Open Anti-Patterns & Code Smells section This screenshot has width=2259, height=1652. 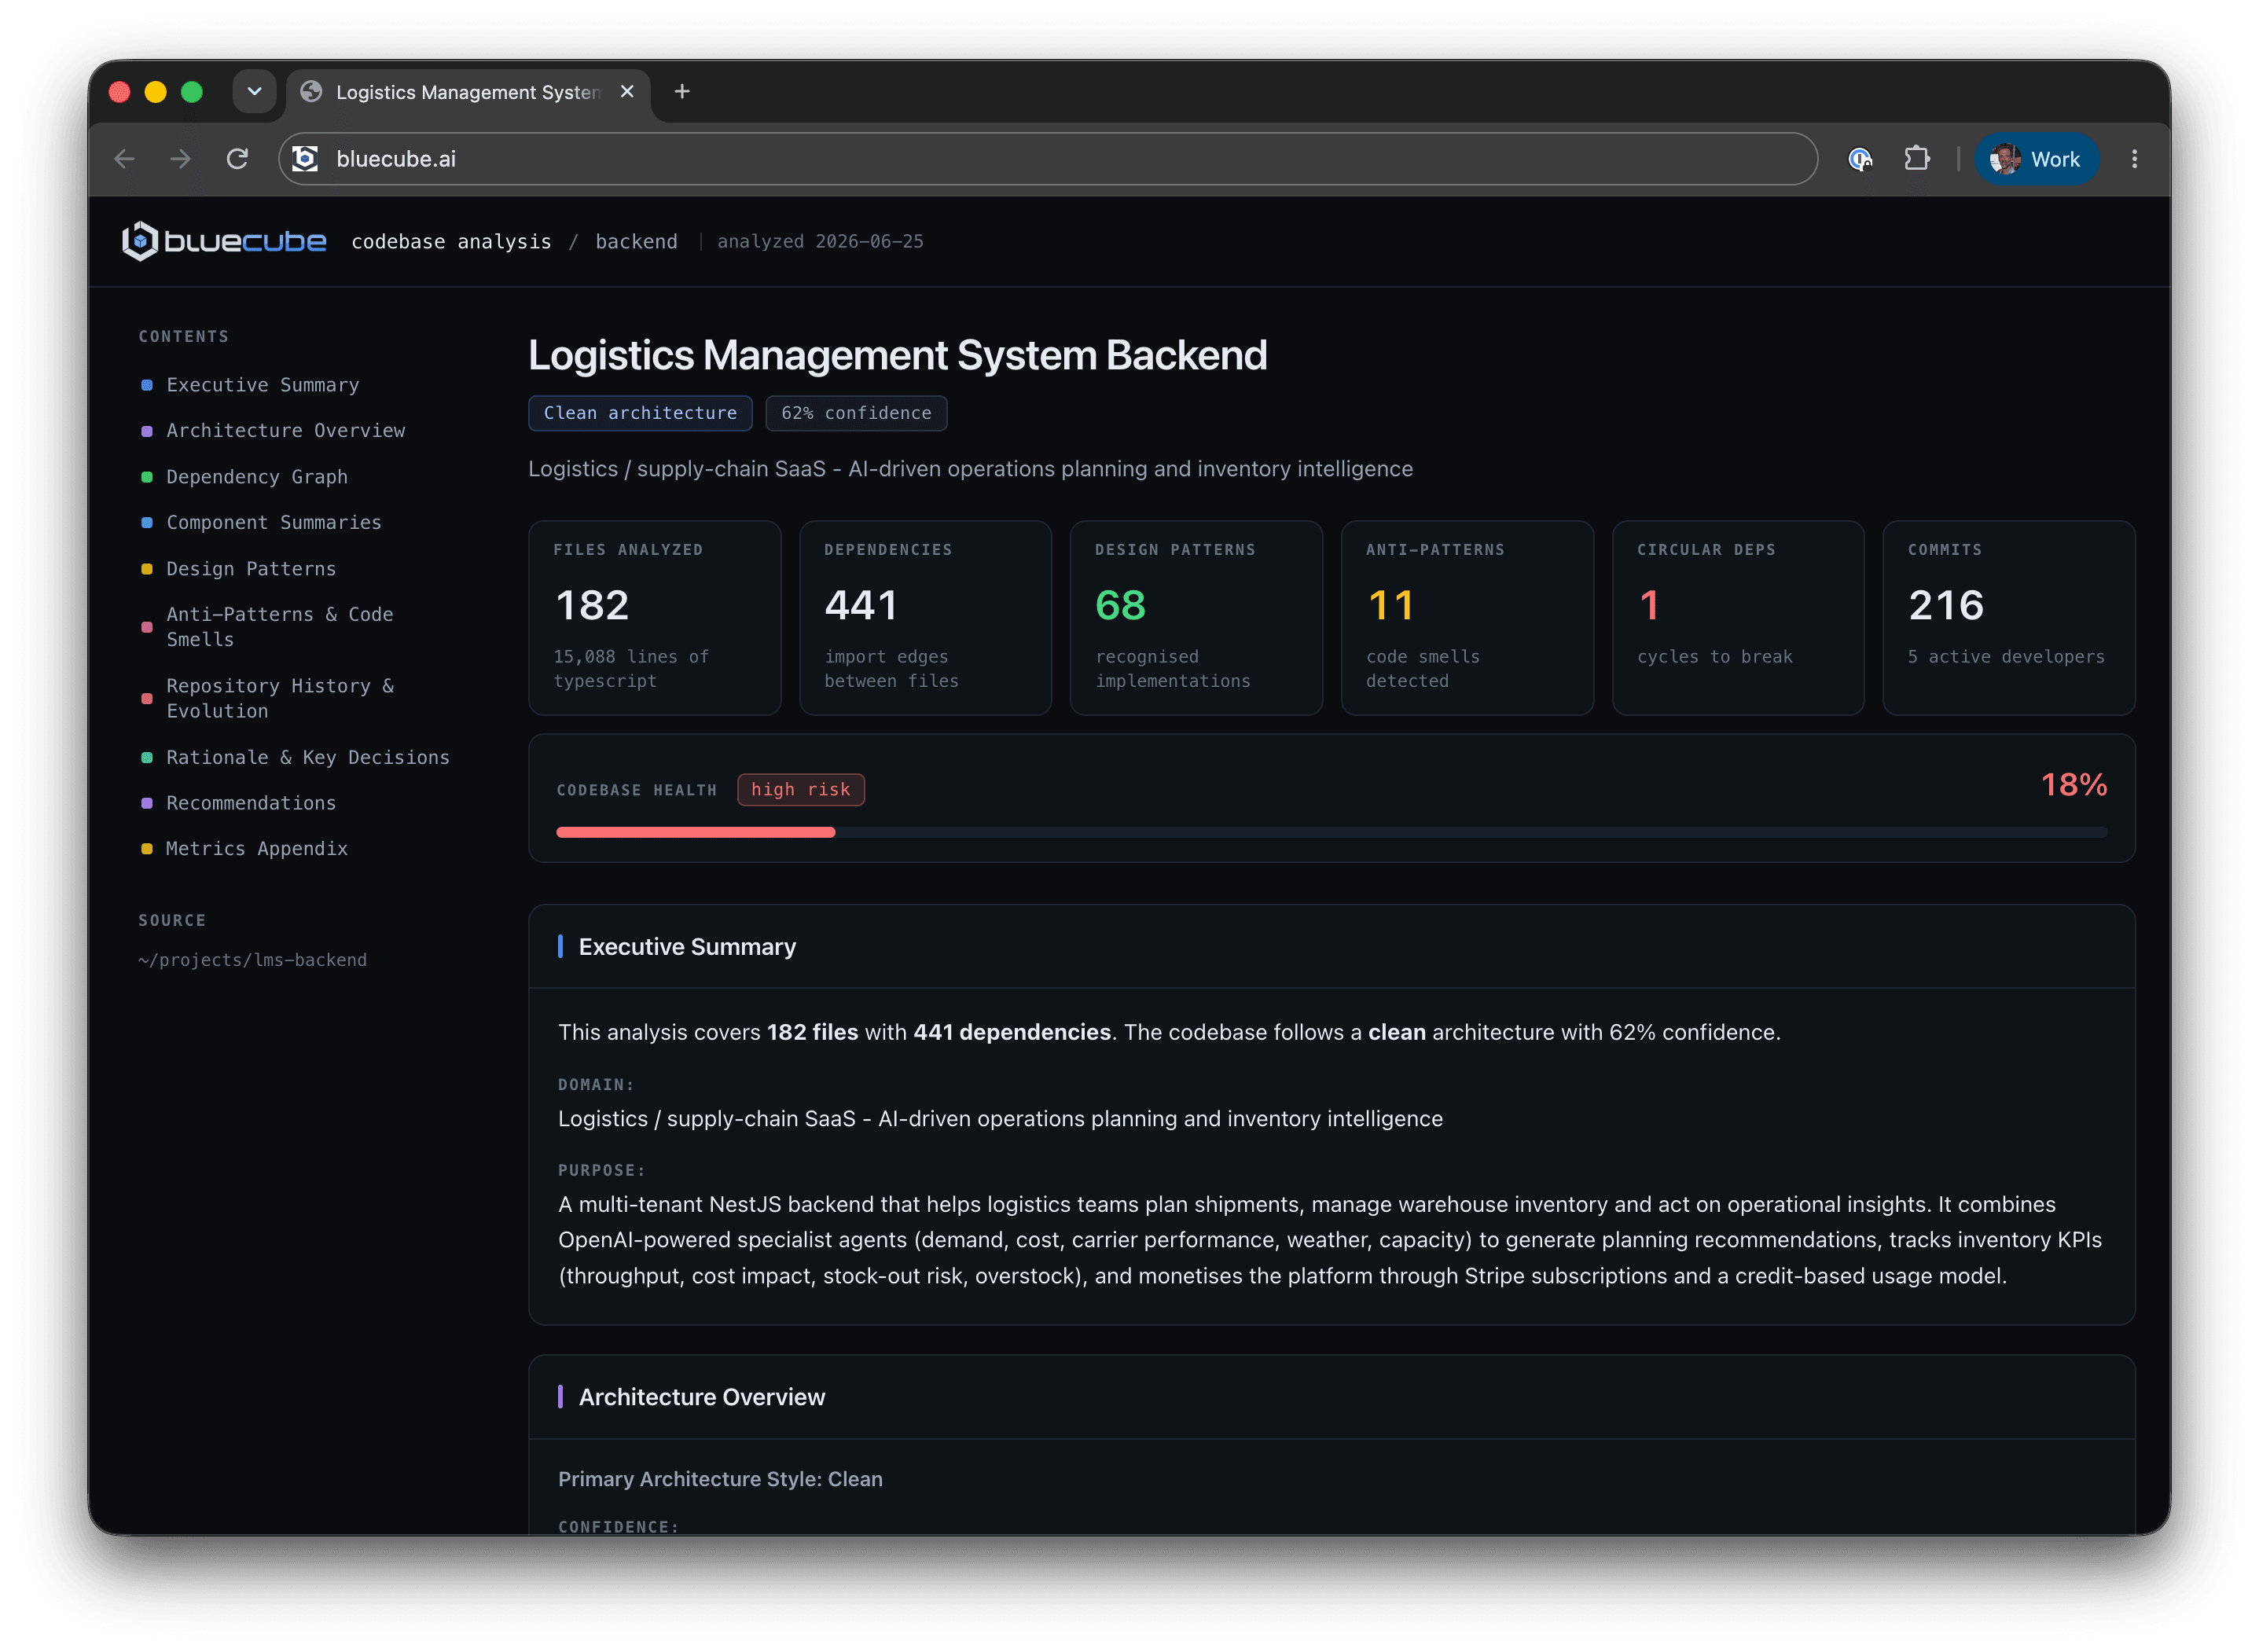click(x=279, y=627)
